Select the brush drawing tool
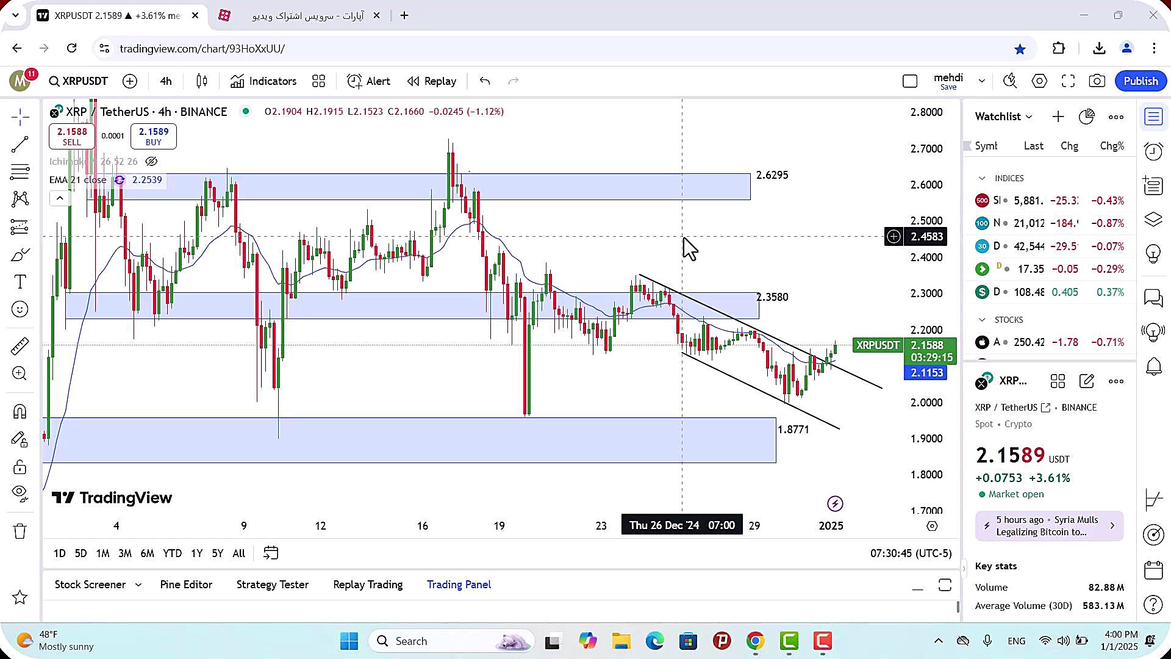This screenshot has height=659, width=1171. pyautogui.click(x=20, y=254)
